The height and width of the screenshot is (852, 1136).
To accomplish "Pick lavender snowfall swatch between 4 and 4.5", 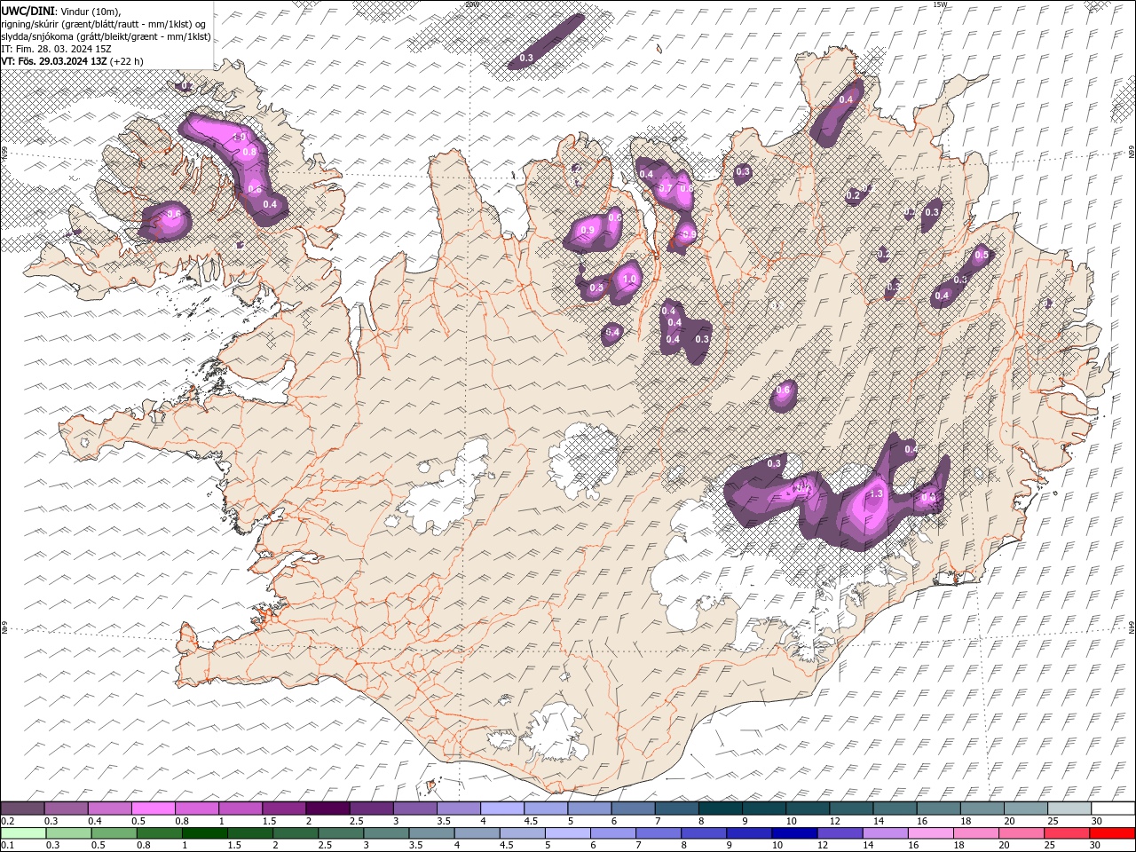I will pyautogui.click(x=502, y=809).
